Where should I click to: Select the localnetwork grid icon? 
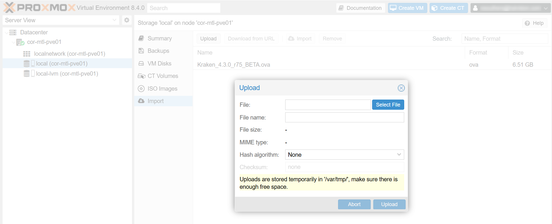point(27,54)
